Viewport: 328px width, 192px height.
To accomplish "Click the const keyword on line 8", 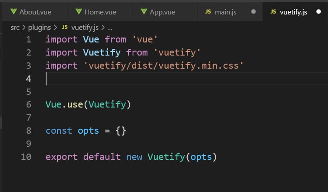I will [59, 131].
